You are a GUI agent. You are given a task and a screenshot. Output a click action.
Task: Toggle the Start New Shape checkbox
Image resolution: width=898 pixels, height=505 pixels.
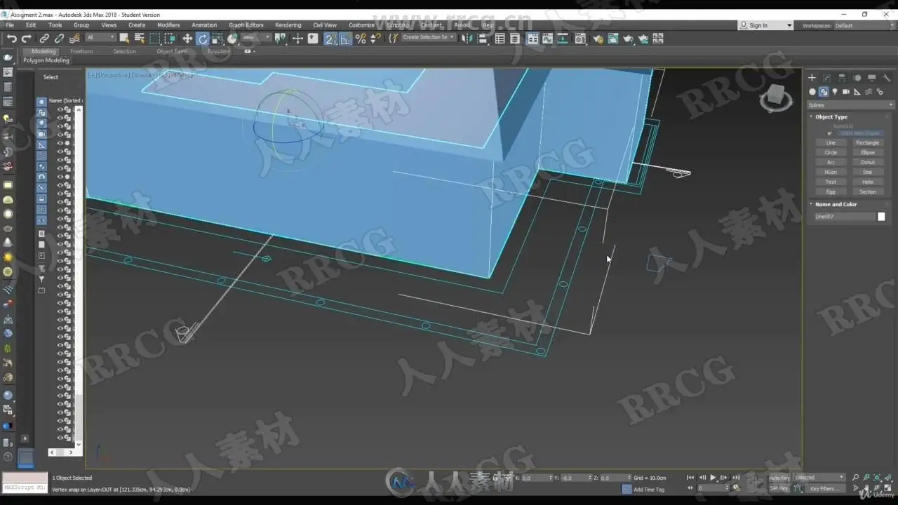pos(830,133)
